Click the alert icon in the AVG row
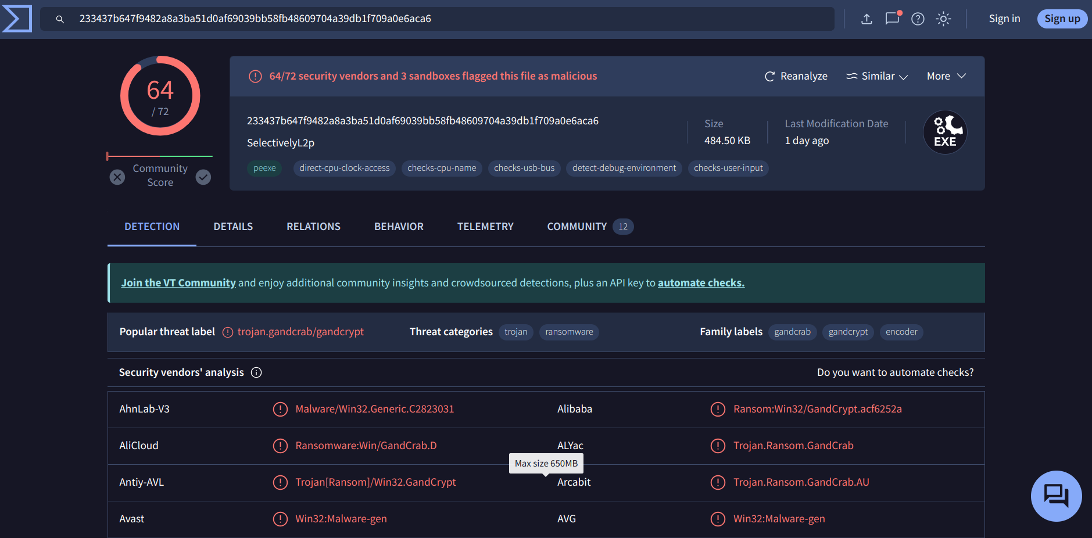Viewport: 1092px width, 538px height. coord(718,519)
